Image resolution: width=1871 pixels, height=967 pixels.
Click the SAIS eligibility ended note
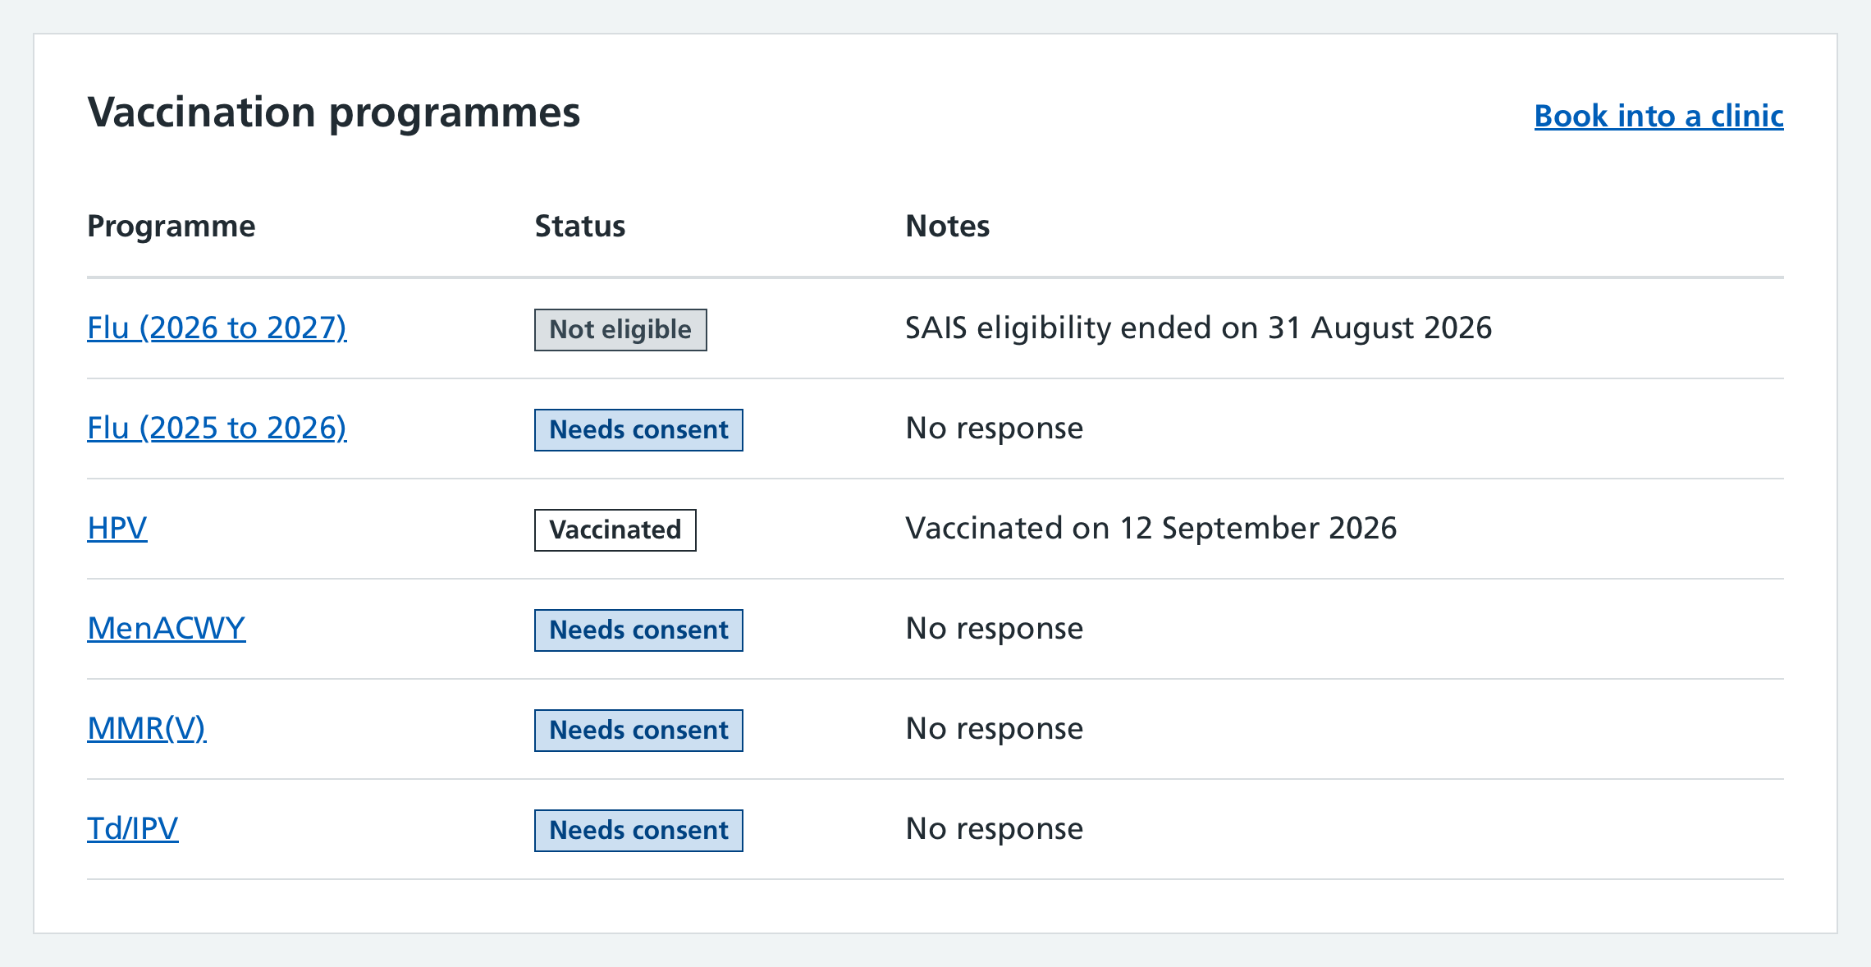point(1199,328)
